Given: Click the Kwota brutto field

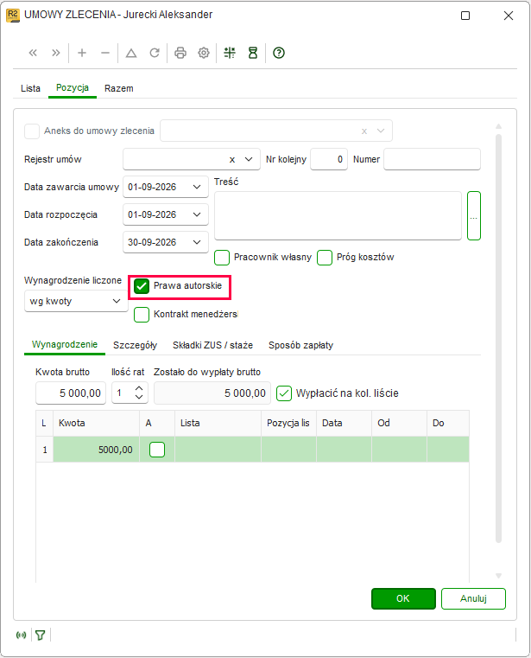Looking at the screenshot, I should (x=71, y=393).
